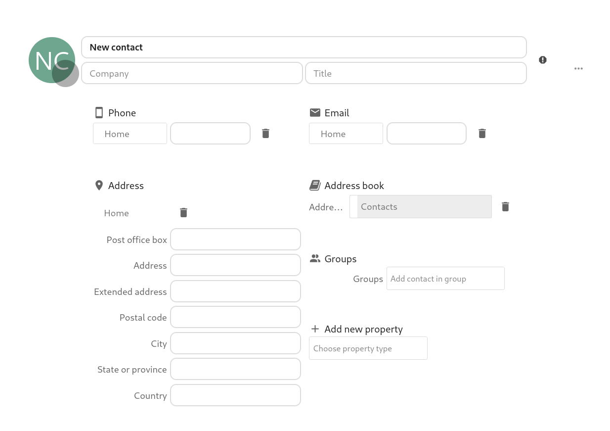Focus the phone number input box

pyautogui.click(x=210, y=134)
